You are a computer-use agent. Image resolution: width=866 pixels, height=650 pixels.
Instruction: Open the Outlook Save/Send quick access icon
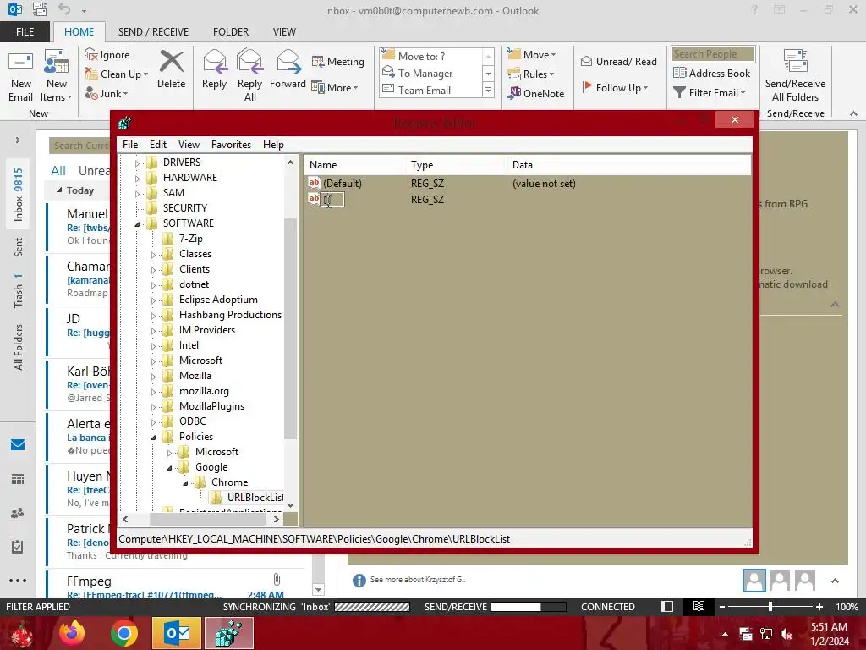39,9
